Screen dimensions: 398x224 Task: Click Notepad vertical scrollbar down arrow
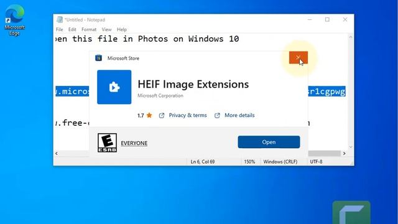pyautogui.click(x=351, y=147)
